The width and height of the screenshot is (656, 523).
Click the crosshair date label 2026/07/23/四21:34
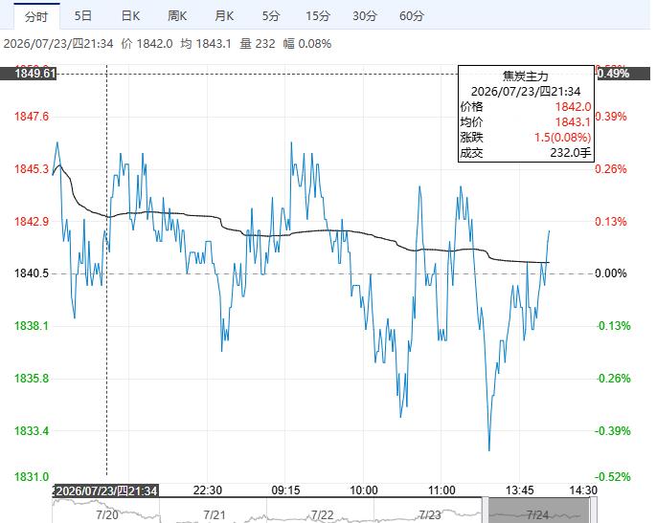pyautogui.click(x=106, y=490)
